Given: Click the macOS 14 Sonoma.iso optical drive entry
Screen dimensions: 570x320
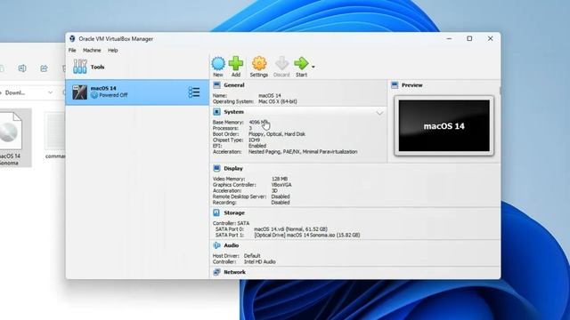Looking at the screenshot, I should pos(306,235).
